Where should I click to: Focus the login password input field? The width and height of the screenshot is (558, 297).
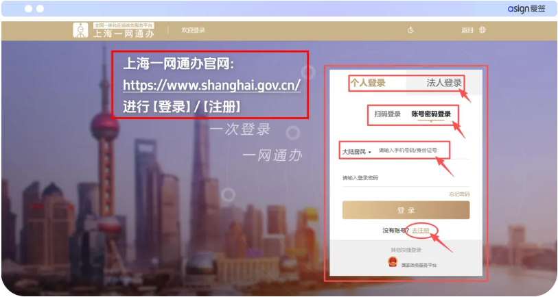tap(405, 179)
